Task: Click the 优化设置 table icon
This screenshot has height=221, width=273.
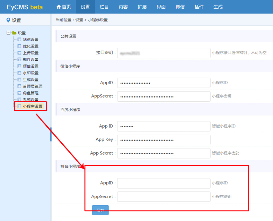Action: tap(19, 46)
